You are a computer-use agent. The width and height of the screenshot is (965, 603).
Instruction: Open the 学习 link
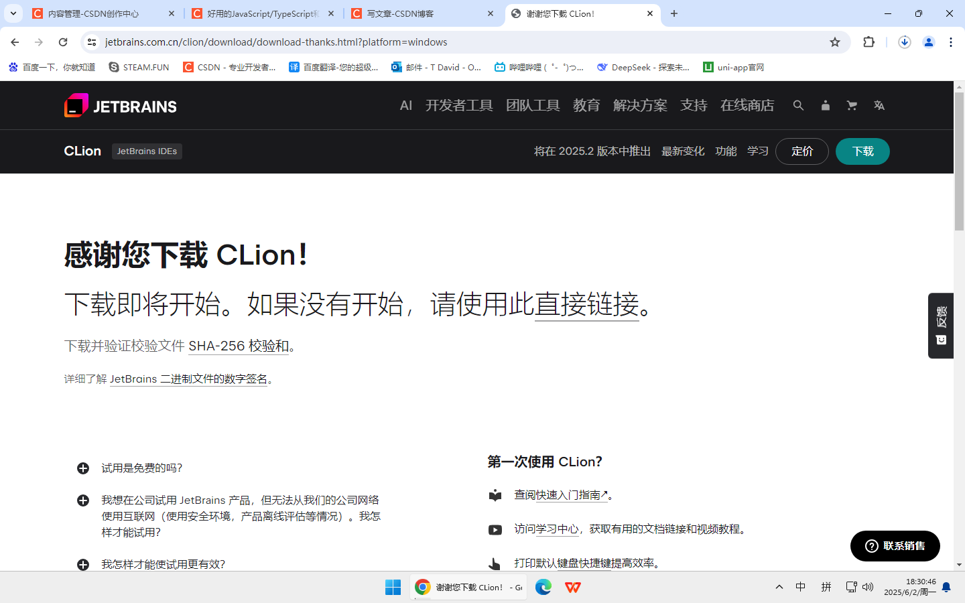[x=758, y=151]
